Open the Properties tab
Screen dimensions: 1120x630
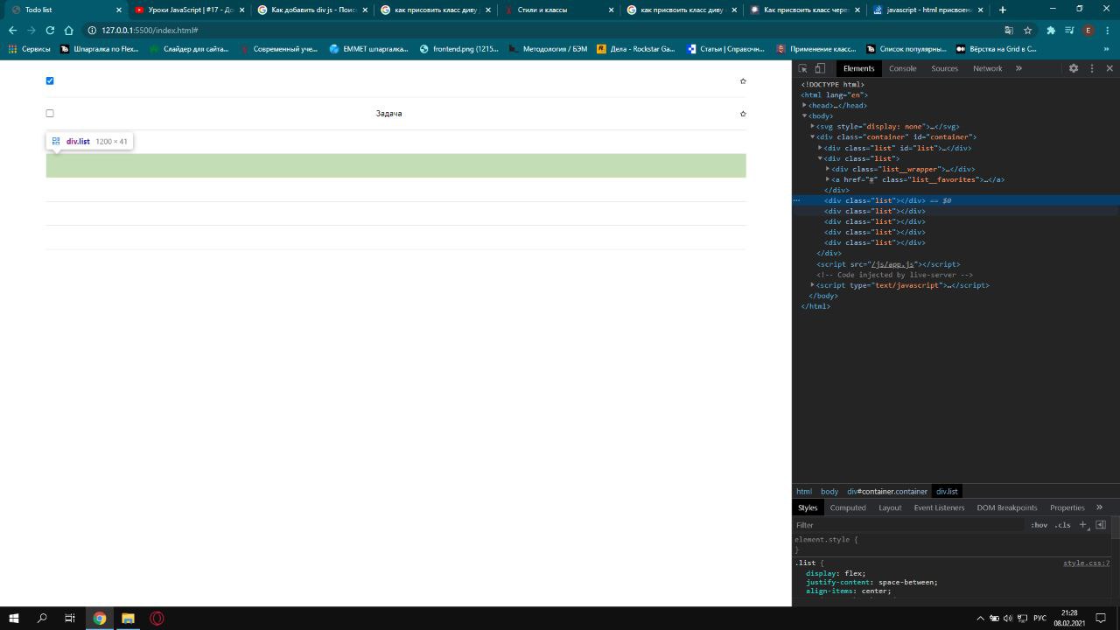coord(1067,507)
